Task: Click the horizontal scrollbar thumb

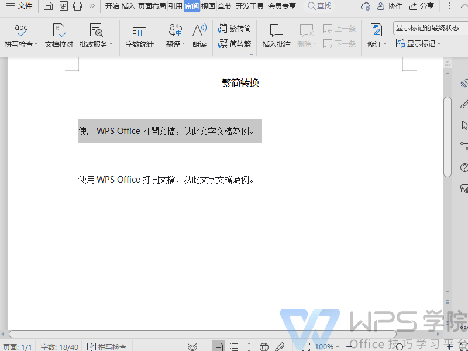Action: (x=202, y=333)
